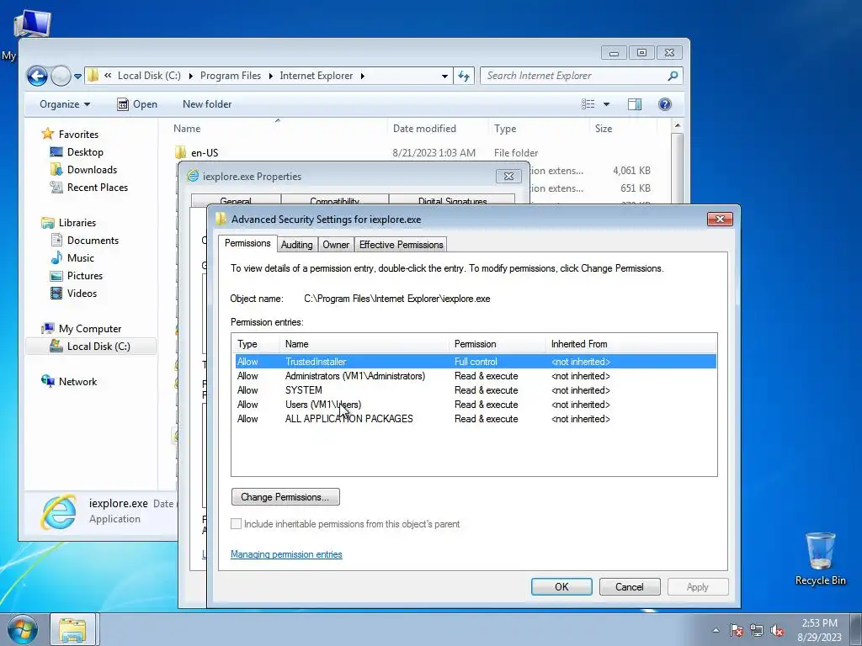Select Desktop under Favorites
The image size is (862, 646).
(x=77, y=152)
